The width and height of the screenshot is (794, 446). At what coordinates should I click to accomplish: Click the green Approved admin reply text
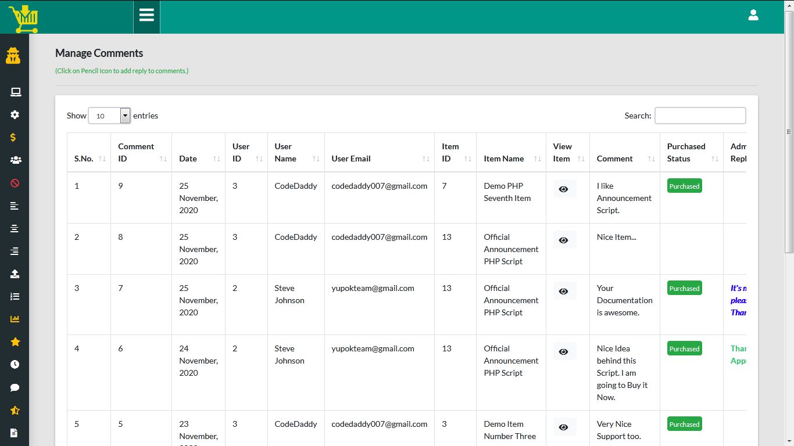pos(741,354)
